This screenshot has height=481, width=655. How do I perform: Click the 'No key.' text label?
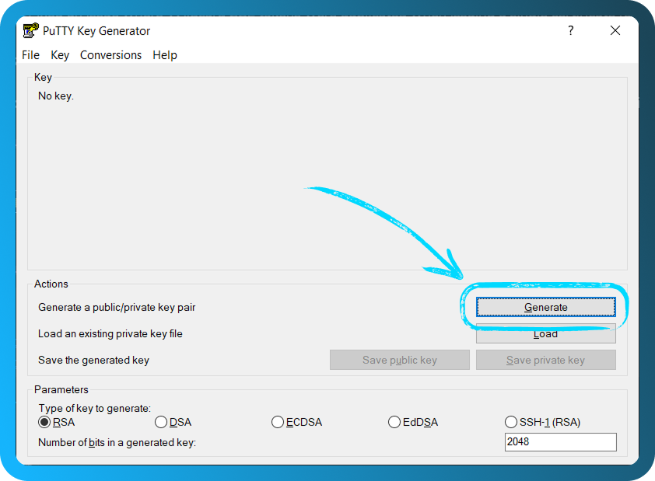click(54, 96)
